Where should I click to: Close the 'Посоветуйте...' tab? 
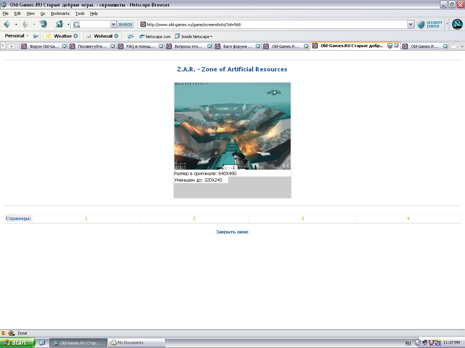113,46
